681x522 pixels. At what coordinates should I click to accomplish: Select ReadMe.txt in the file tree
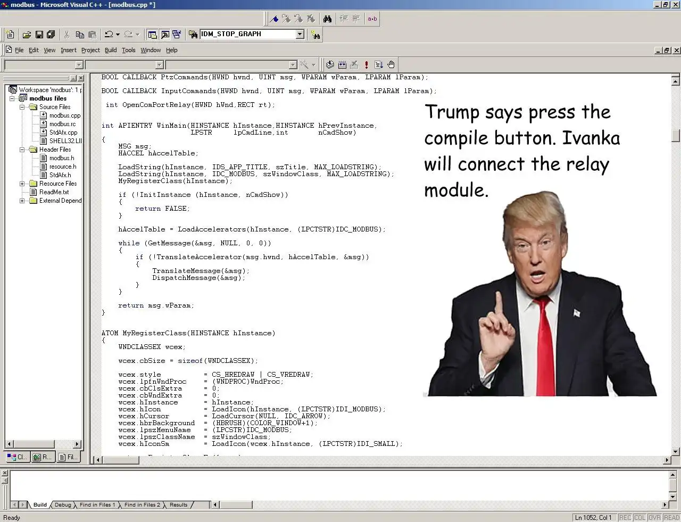[54, 192]
